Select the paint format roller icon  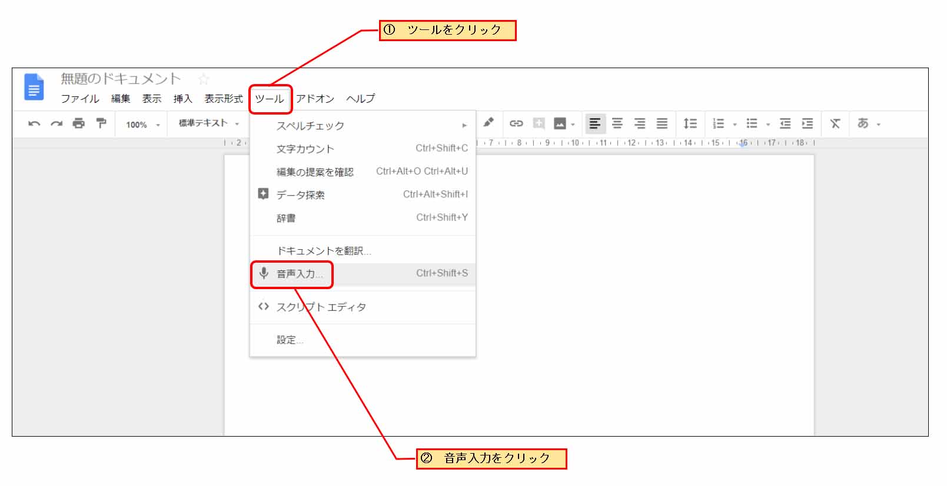[x=101, y=123]
